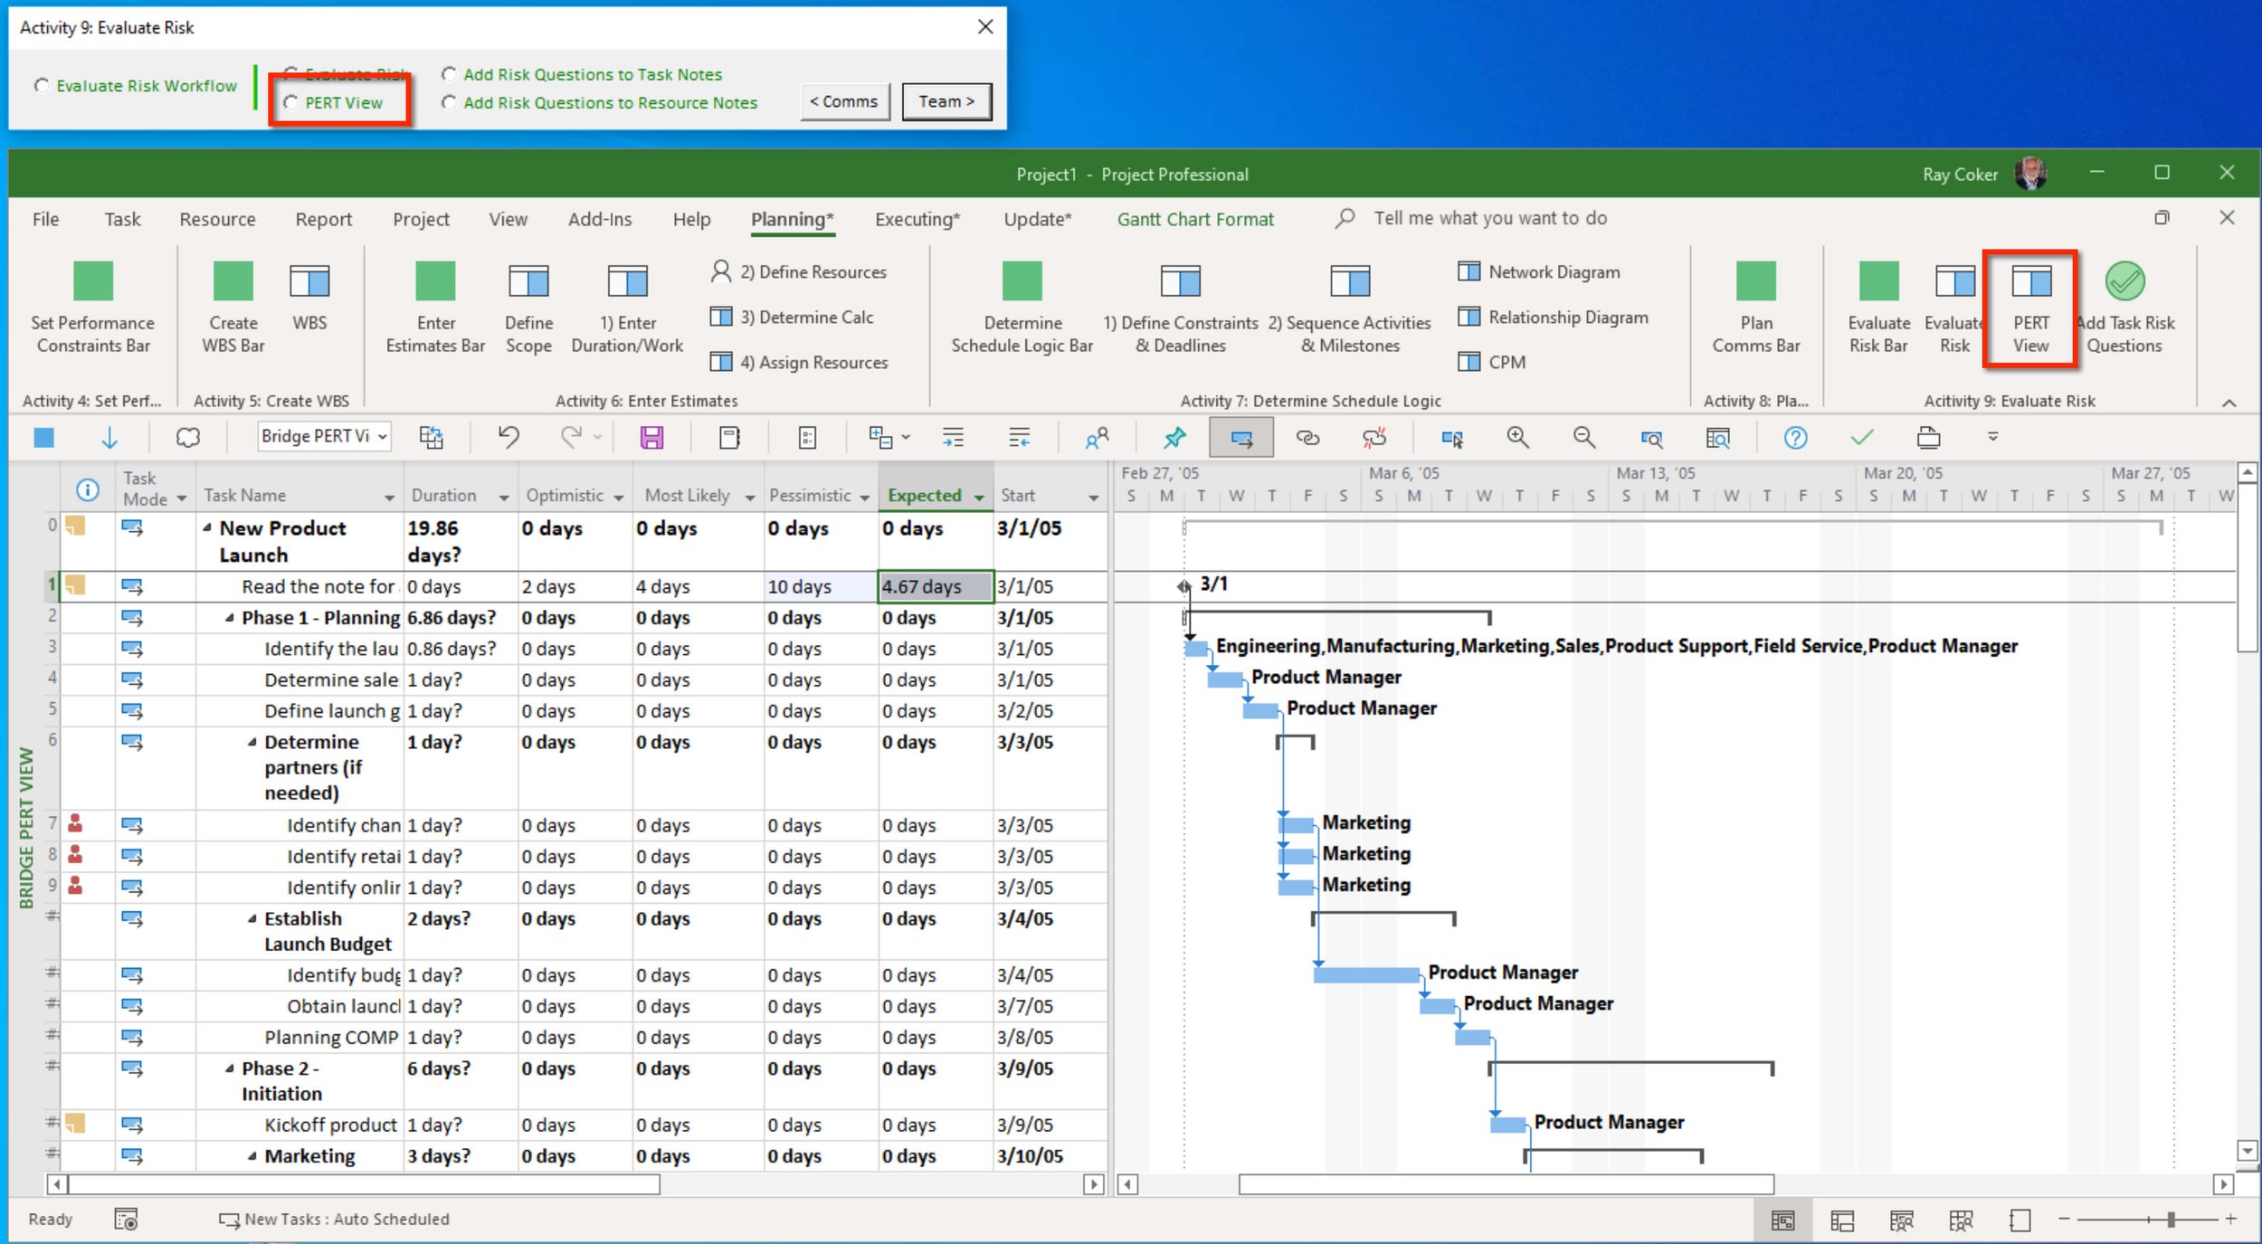Click the purple Save icon in toolbar

tap(651, 438)
